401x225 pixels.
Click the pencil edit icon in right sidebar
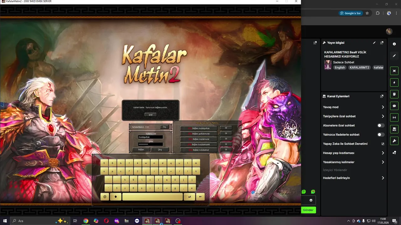[x=394, y=56]
